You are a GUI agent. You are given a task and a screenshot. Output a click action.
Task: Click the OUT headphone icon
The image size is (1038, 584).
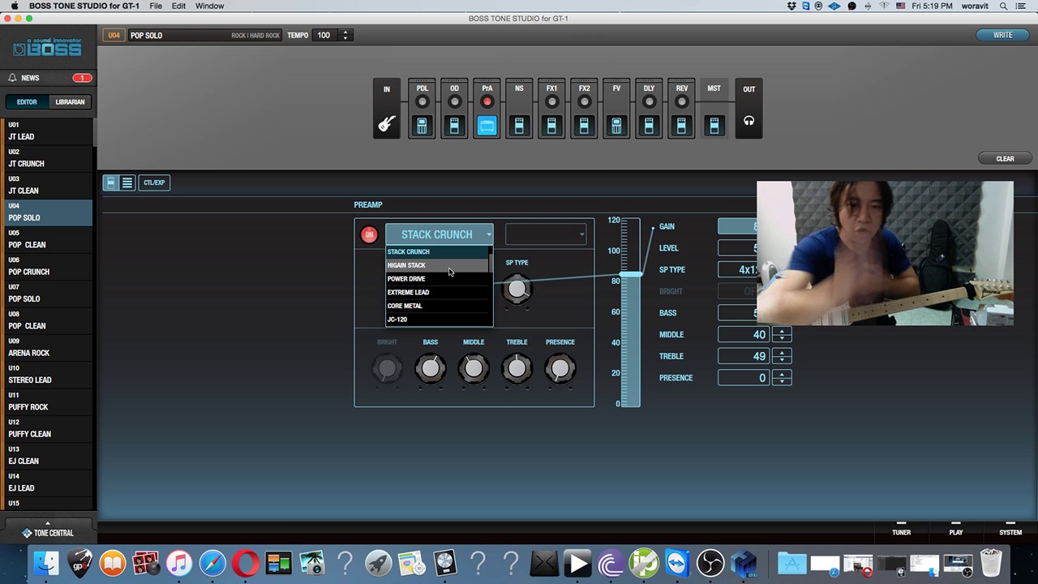pos(748,121)
